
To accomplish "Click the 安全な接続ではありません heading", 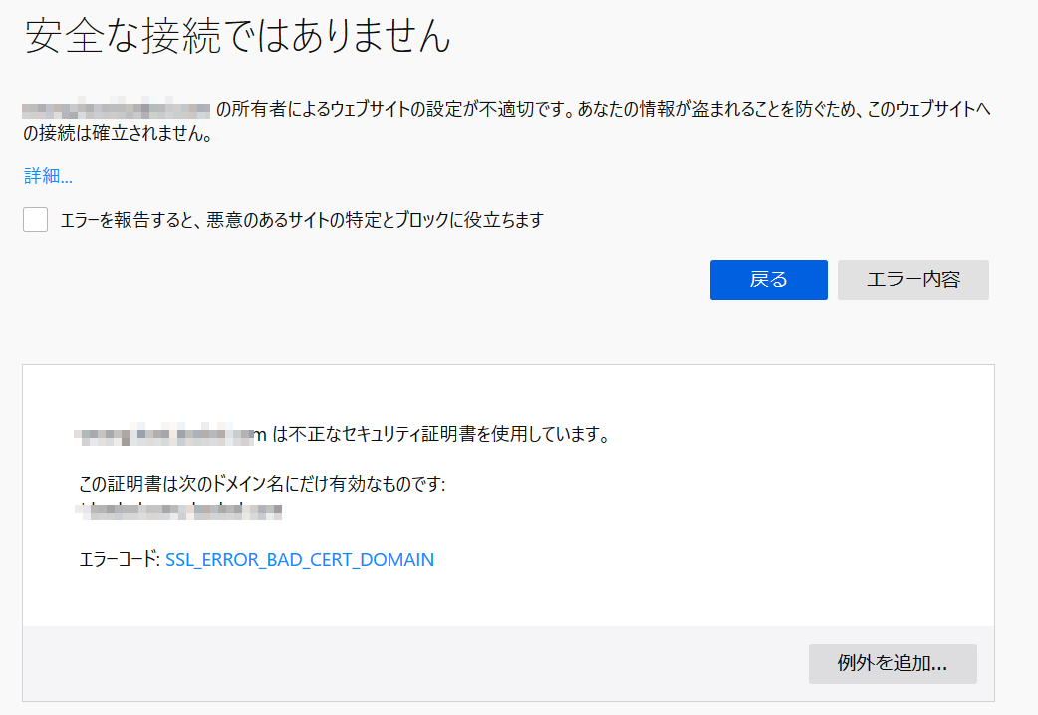I will click(238, 37).
